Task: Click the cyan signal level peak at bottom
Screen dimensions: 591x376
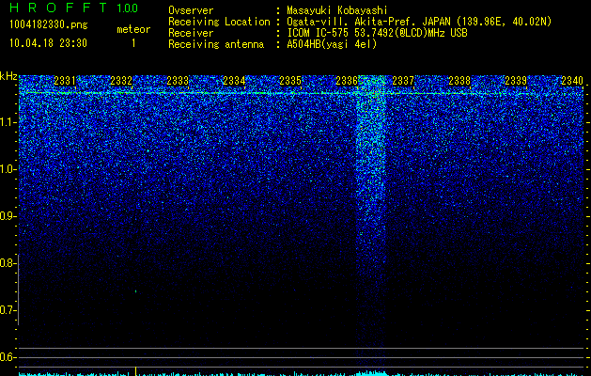Action: (x=372, y=373)
